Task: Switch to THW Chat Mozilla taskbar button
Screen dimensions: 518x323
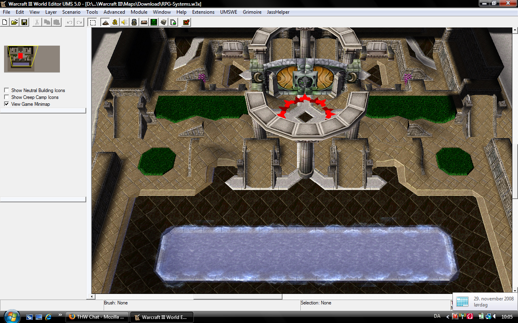Action: 97,317
